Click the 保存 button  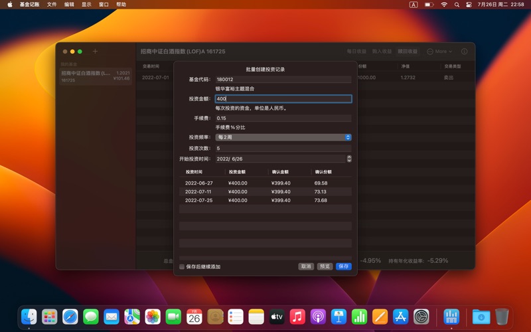click(x=343, y=266)
